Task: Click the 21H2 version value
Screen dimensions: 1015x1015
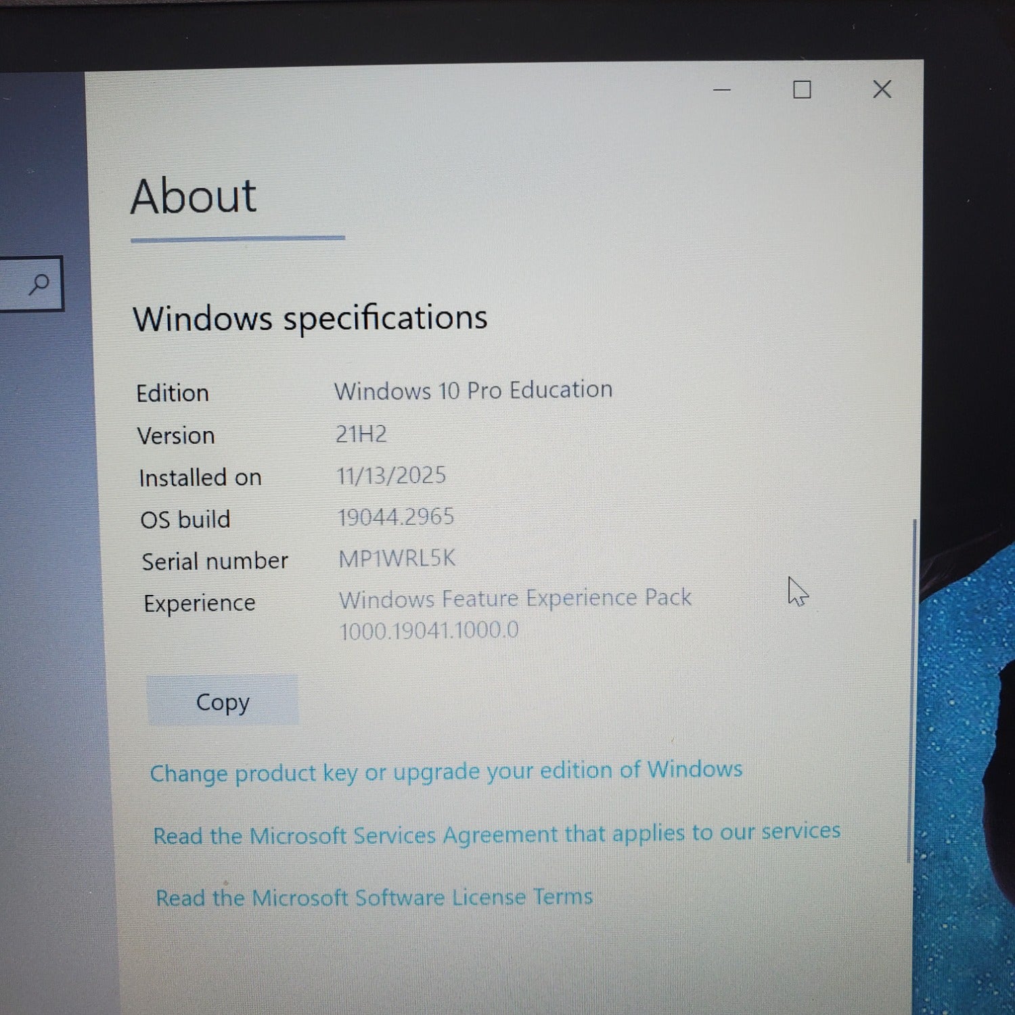Action: tap(361, 434)
